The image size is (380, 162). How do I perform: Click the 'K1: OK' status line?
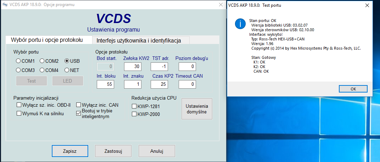pyautogui.click(x=259, y=62)
